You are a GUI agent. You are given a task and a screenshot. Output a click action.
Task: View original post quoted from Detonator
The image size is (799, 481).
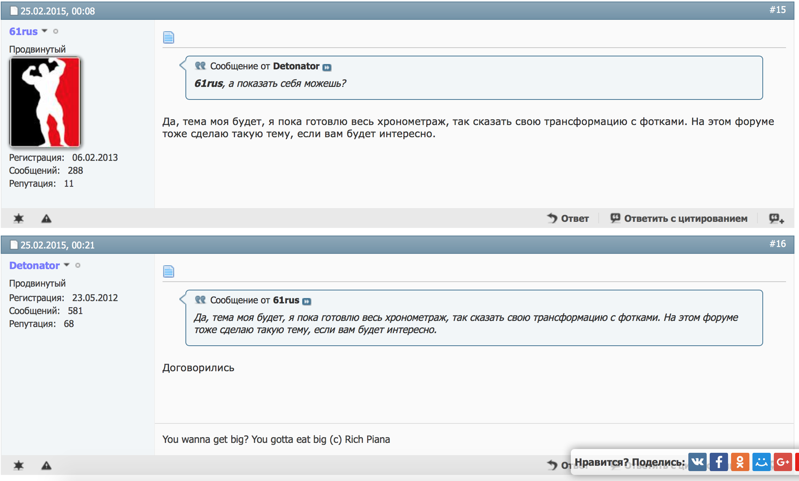[x=327, y=67]
